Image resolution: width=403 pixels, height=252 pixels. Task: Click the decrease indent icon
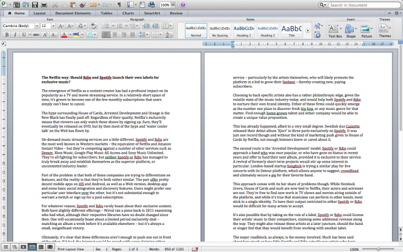[x=146, y=26]
